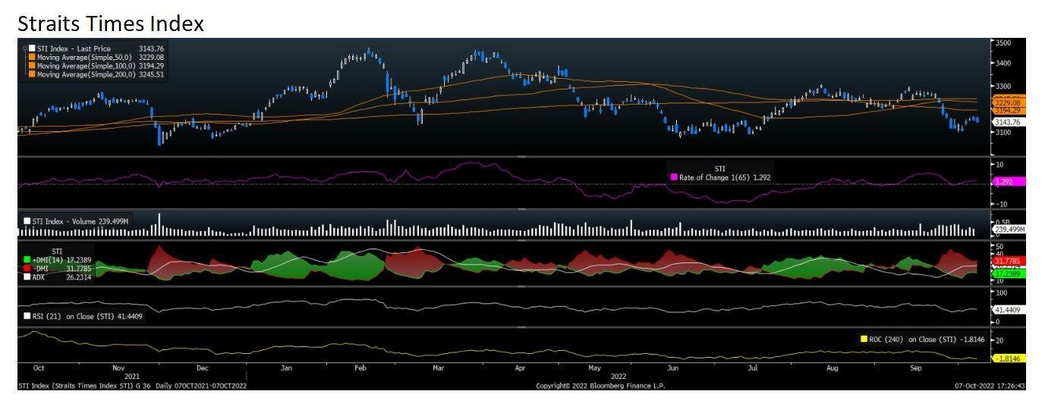Collapse the price legend tree at STI Index
Screen dimensions: 1045x410
[x=24, y=49]
